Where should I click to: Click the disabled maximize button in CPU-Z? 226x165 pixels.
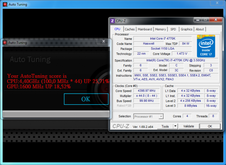pos(206,20)
